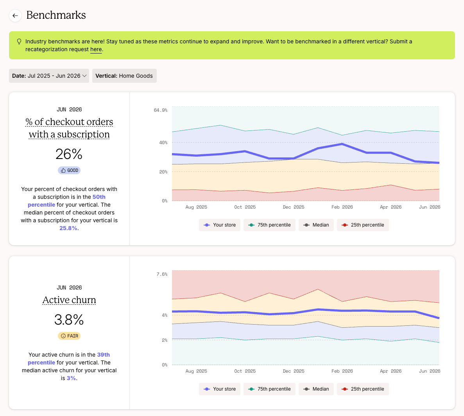464x416 pixels.
Task: Toggle 25th percentile in Active churn legend
Action: click(363, 389)
